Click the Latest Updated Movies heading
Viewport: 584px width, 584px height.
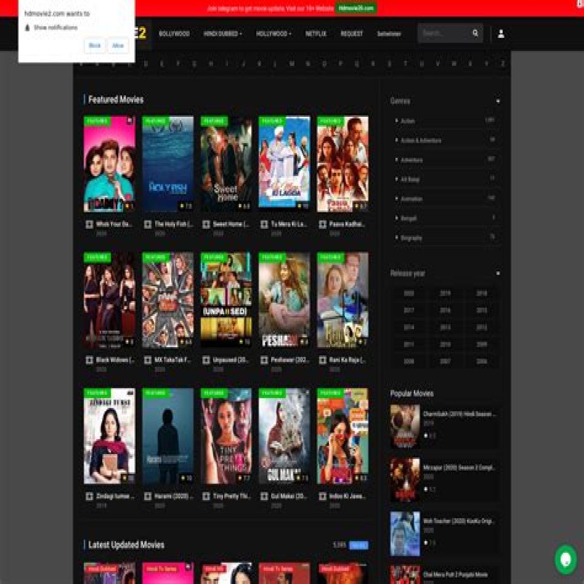(126, 545)
